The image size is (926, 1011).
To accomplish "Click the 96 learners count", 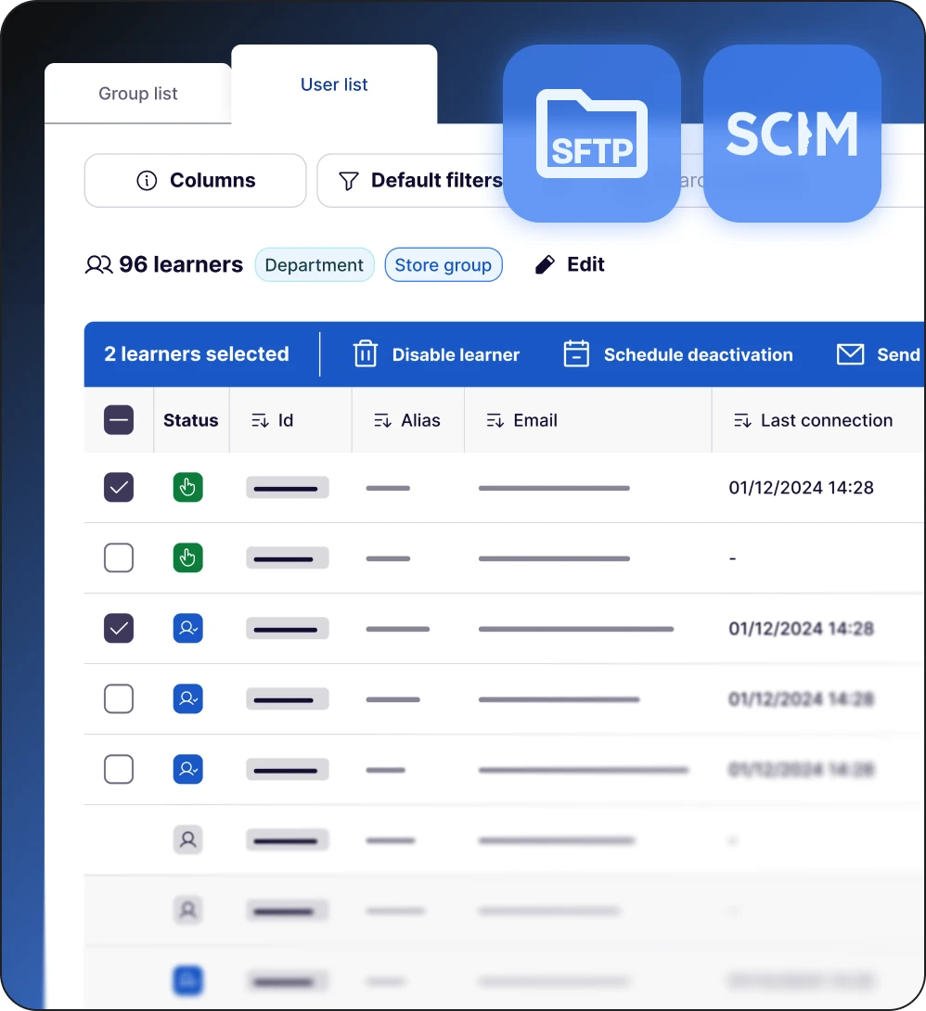I will 181,265.
